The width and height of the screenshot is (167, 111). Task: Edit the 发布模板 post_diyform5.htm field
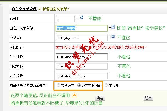(82, 76)
